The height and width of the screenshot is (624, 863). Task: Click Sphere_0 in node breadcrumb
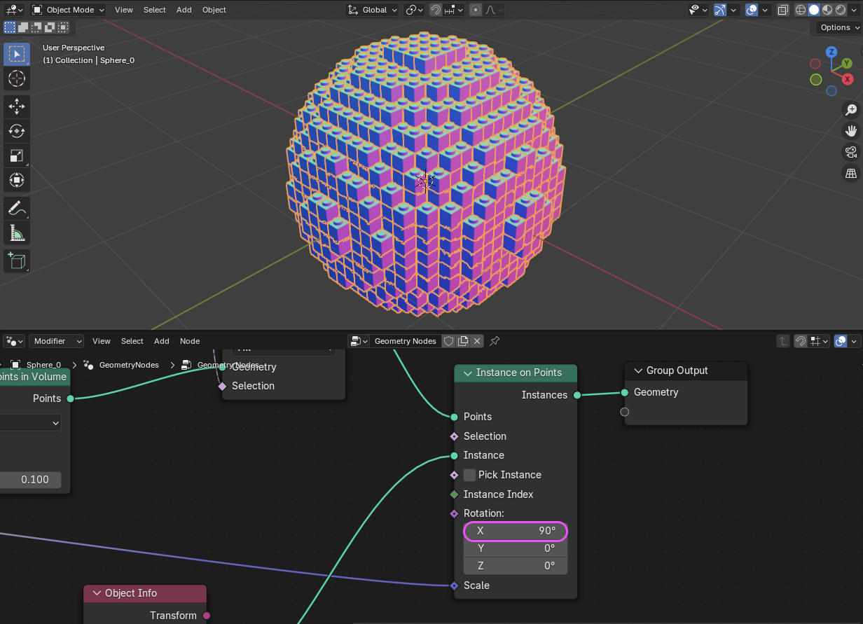43,365
